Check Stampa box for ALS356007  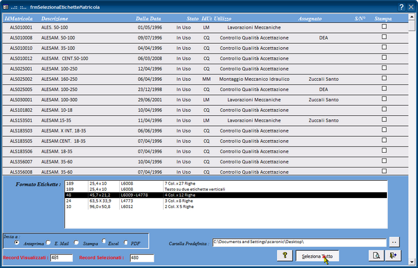coord(384,161)
